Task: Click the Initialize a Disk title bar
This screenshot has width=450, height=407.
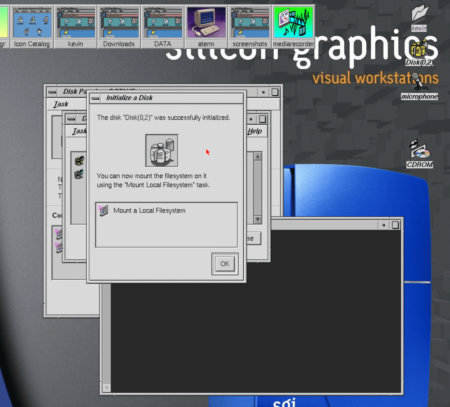Action: pos(172,98)
